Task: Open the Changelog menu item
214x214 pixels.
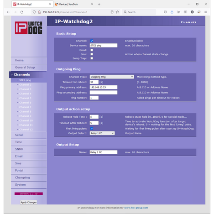Action: (29, 177)
